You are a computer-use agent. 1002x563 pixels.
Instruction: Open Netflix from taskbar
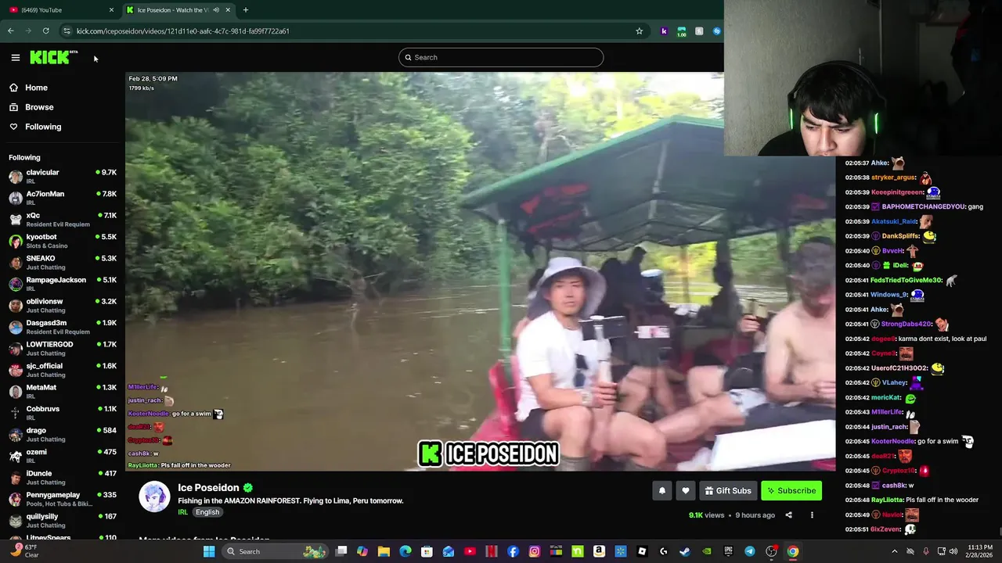pyautogui.click(x=492, y=551)
